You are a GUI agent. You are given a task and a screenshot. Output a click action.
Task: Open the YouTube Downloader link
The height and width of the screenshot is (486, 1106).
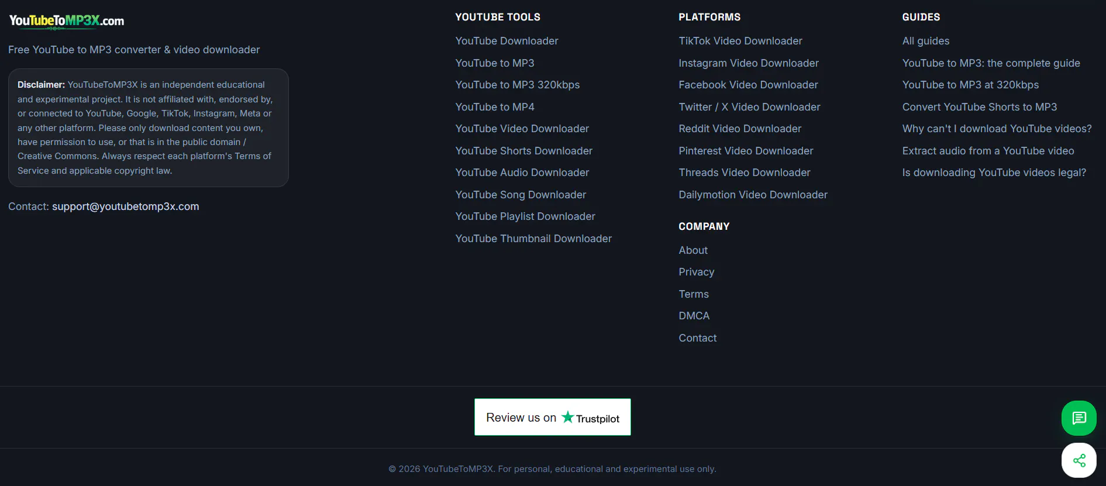pos(507,41)
